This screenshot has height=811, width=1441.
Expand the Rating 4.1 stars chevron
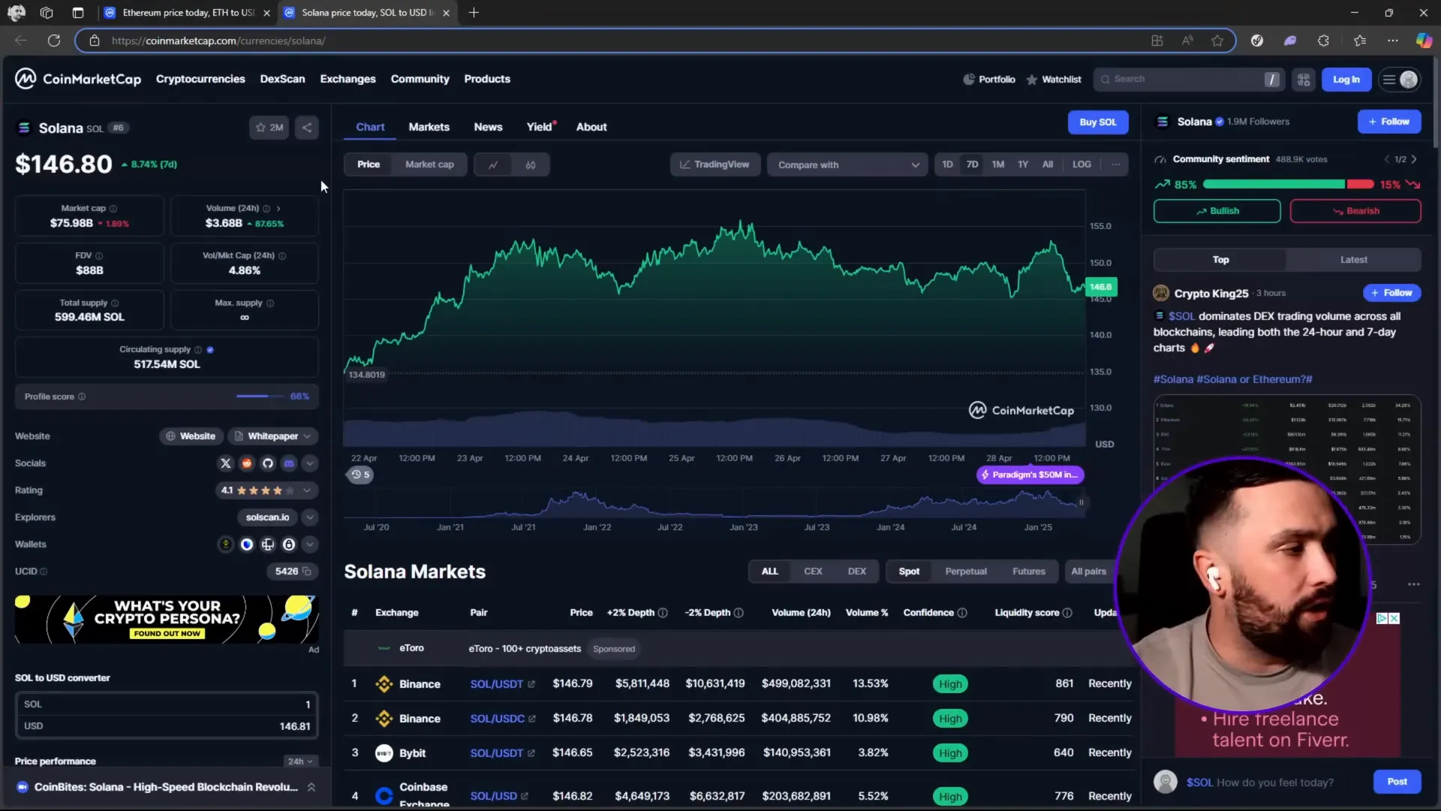pyautogui.click(x=307, y=490)
